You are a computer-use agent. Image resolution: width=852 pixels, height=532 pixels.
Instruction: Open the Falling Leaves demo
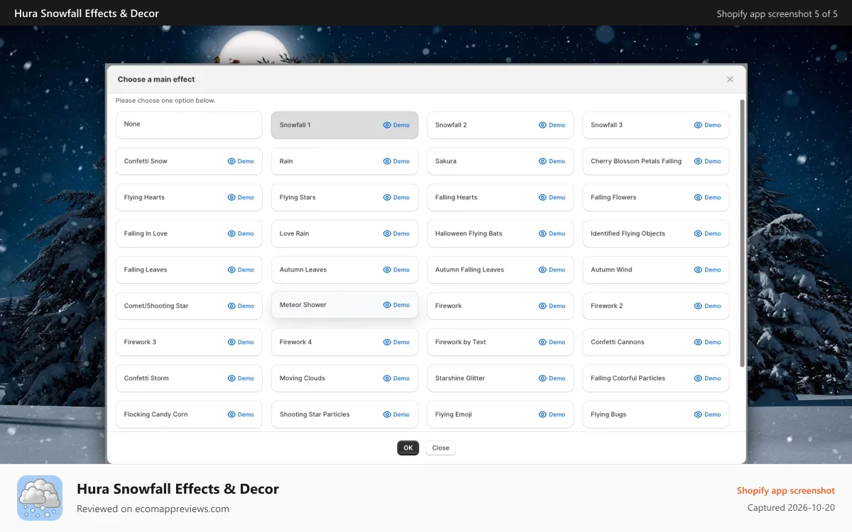(241, 270)
